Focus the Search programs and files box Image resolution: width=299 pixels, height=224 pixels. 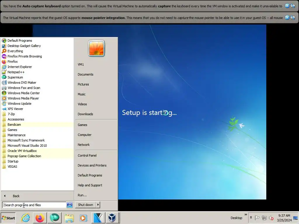pos(34,205)
